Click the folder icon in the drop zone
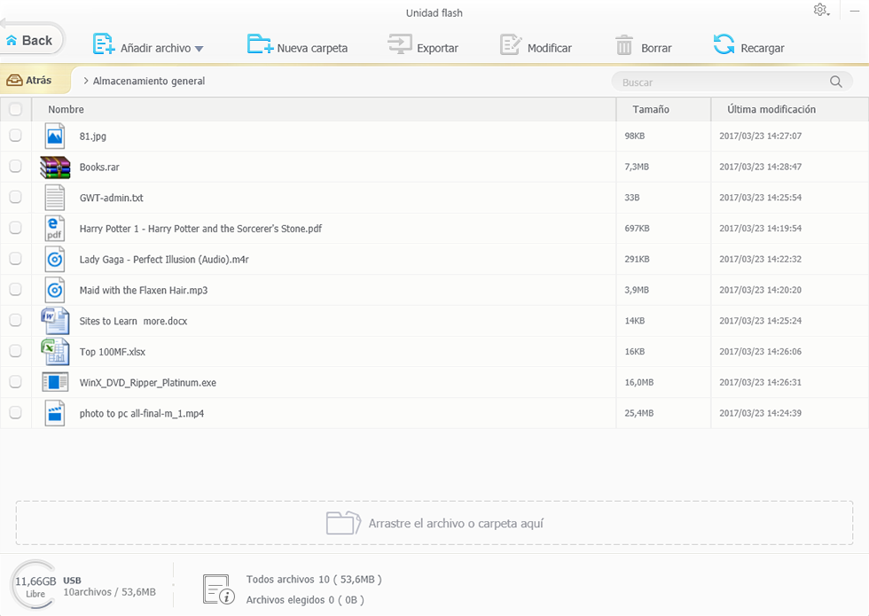Image resolution: width=869 pixels, height=616 pixels. tap(344, 523)
